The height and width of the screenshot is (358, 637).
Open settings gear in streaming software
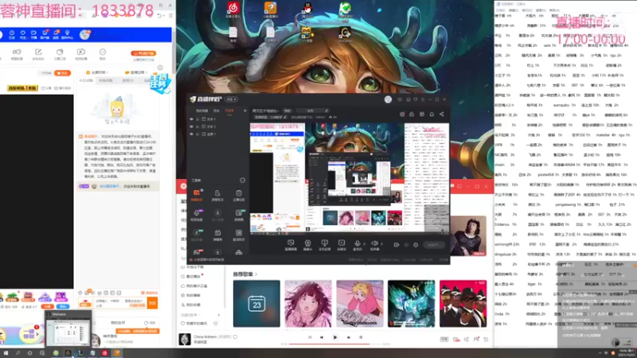pyautogui.click(x=416, y=245)
